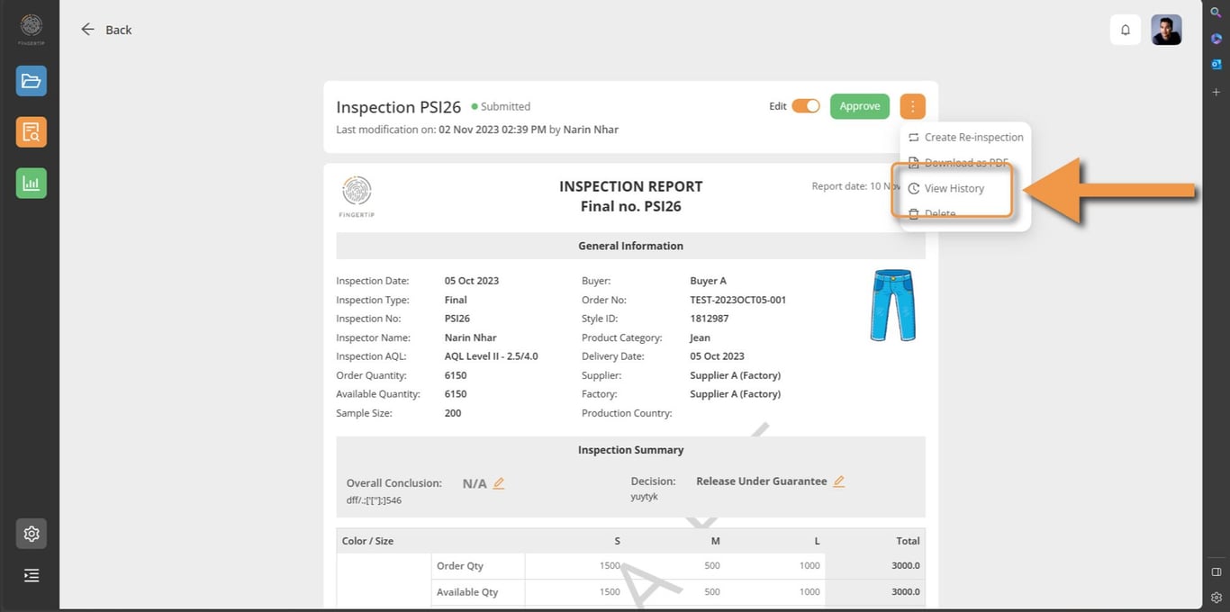Image resolution: width=1230 pixels, height=612 pixels.
Task: Toggle the Edit switch off
Action: 806,106
